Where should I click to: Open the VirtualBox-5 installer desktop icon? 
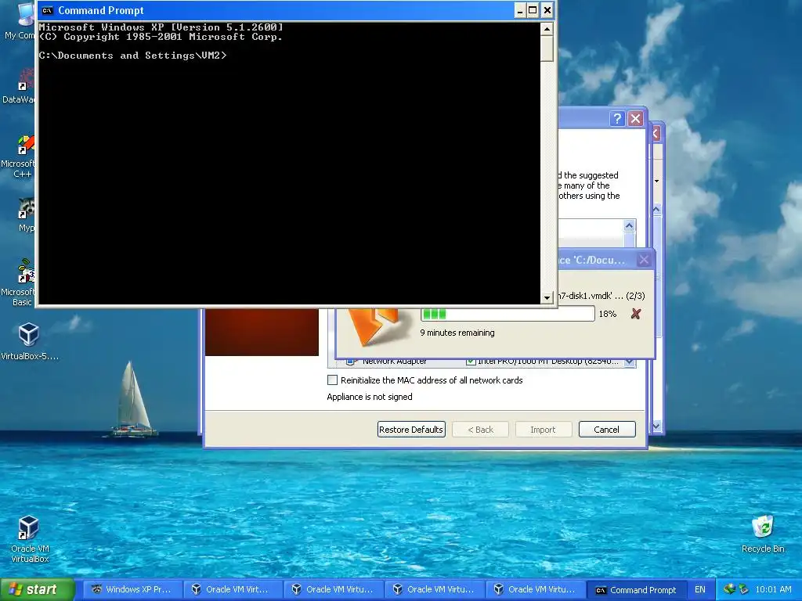click(x=29, y=341)
